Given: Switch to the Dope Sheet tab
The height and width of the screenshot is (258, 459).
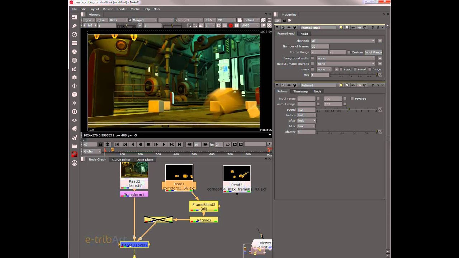Looking at the screenshot, I should pyautogui.click(x=145, y=160).
